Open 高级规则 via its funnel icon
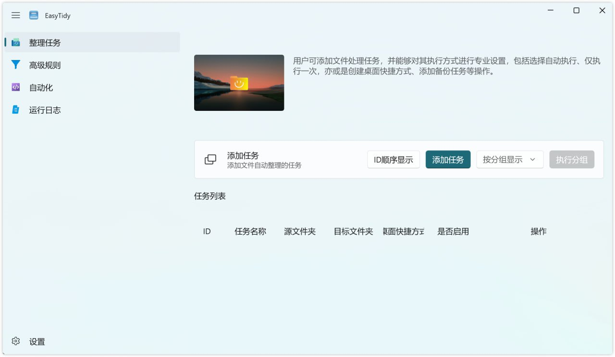This screenshot has width=615, height=357. [x=16, y=65]
